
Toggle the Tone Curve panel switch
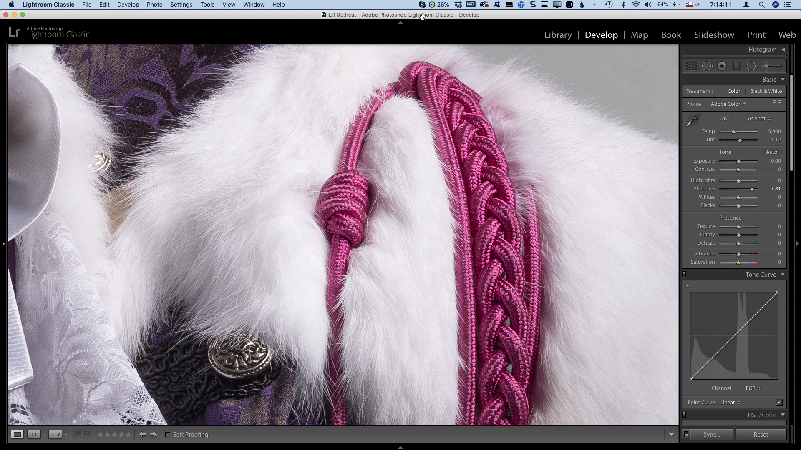tap(684, 274)
